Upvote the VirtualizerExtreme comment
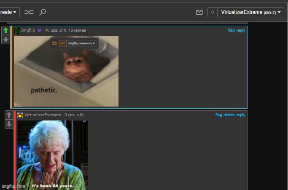The height and width of the screenshot is (190, 288). click(9, 115)
